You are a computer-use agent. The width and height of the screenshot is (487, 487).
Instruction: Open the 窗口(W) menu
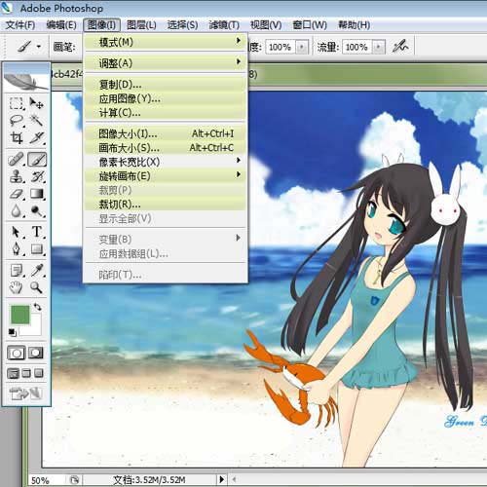310,25
